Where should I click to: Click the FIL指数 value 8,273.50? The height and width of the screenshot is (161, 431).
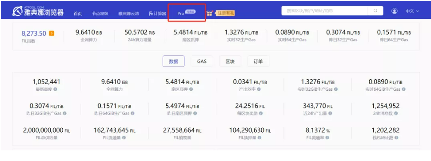[34, 34]
